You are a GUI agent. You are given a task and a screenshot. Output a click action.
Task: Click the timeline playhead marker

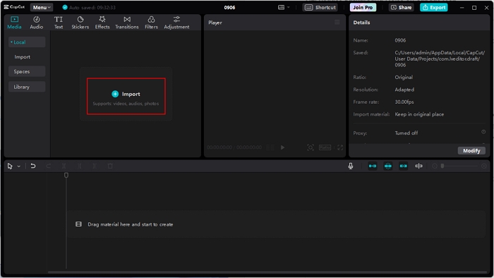66,175
